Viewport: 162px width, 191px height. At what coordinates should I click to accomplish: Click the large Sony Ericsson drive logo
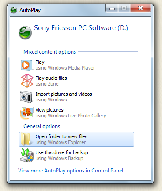(x=25, y=33)
